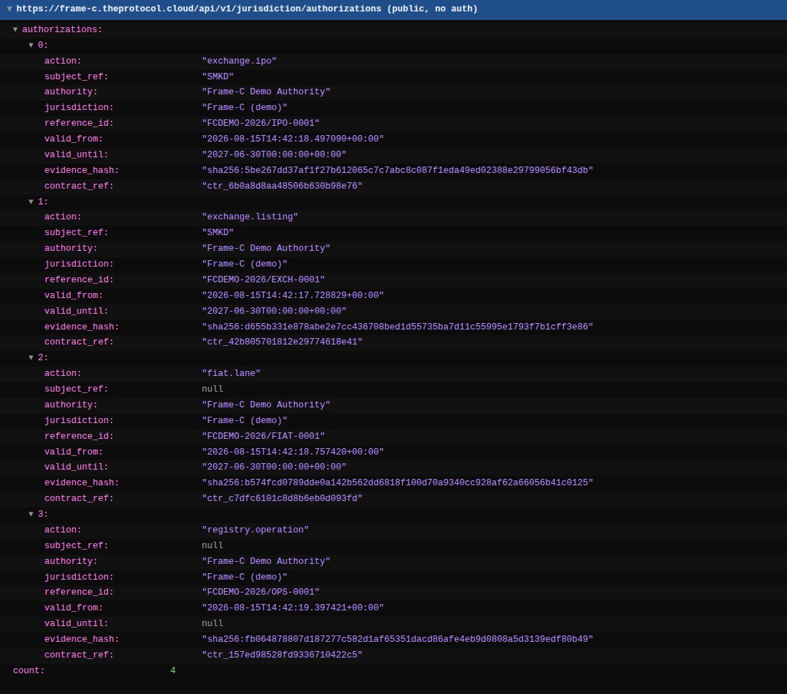The height and width of the screenshot is (694, 787).
Task: Collapse the authorizations array
Action: 16,29
